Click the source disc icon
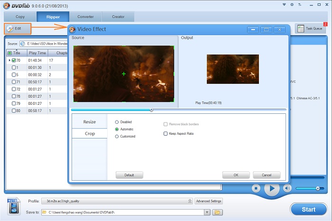Screen dimensions: 332x221 23,44
